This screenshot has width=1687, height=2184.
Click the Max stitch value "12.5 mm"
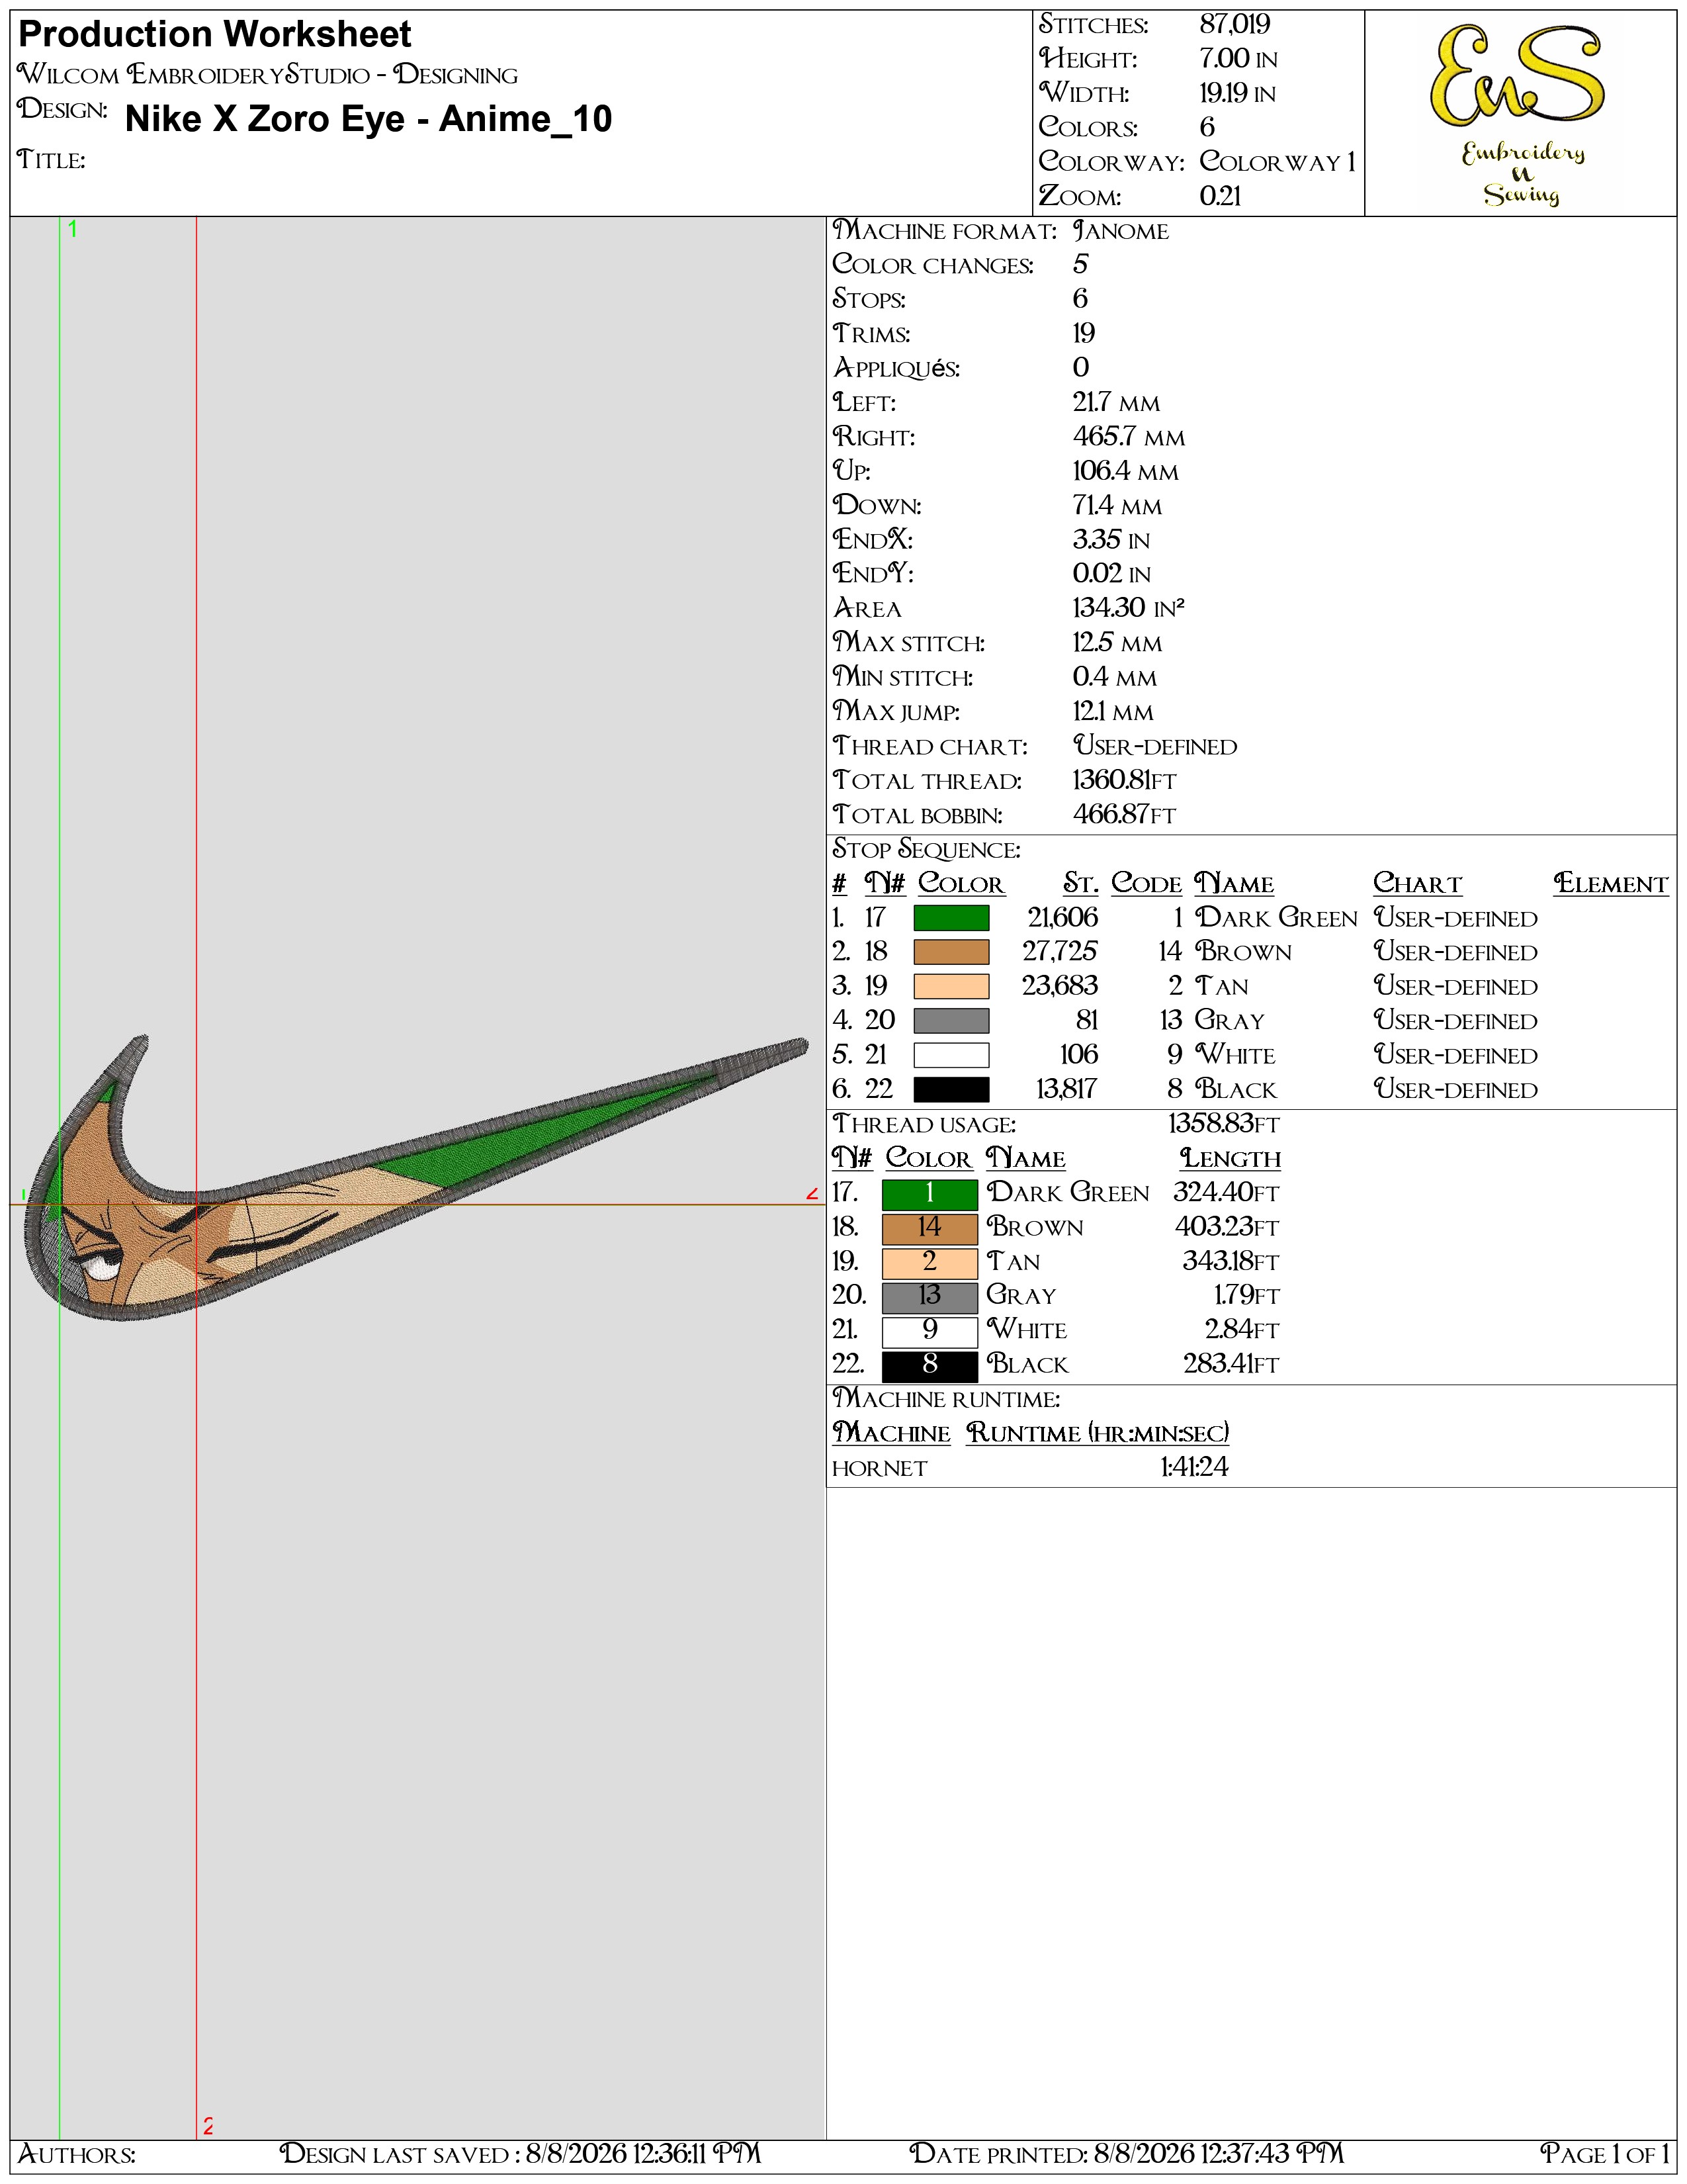(x=1117, y=643)
